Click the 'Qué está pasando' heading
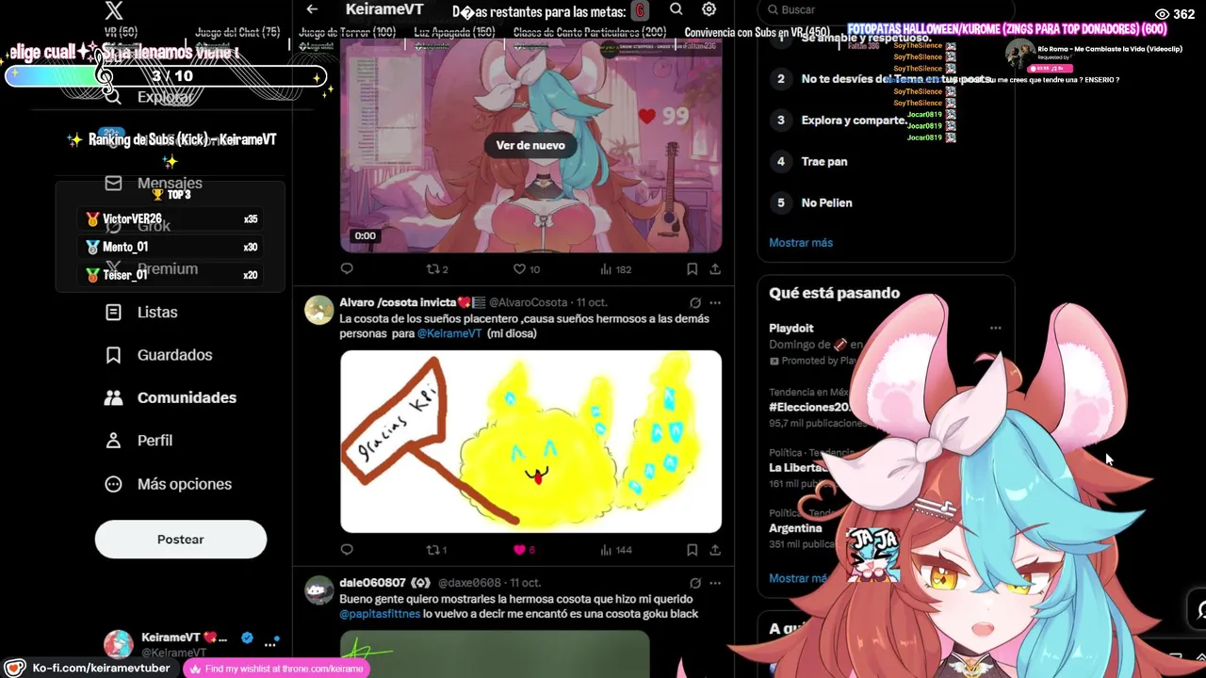 tap(834, 293)
